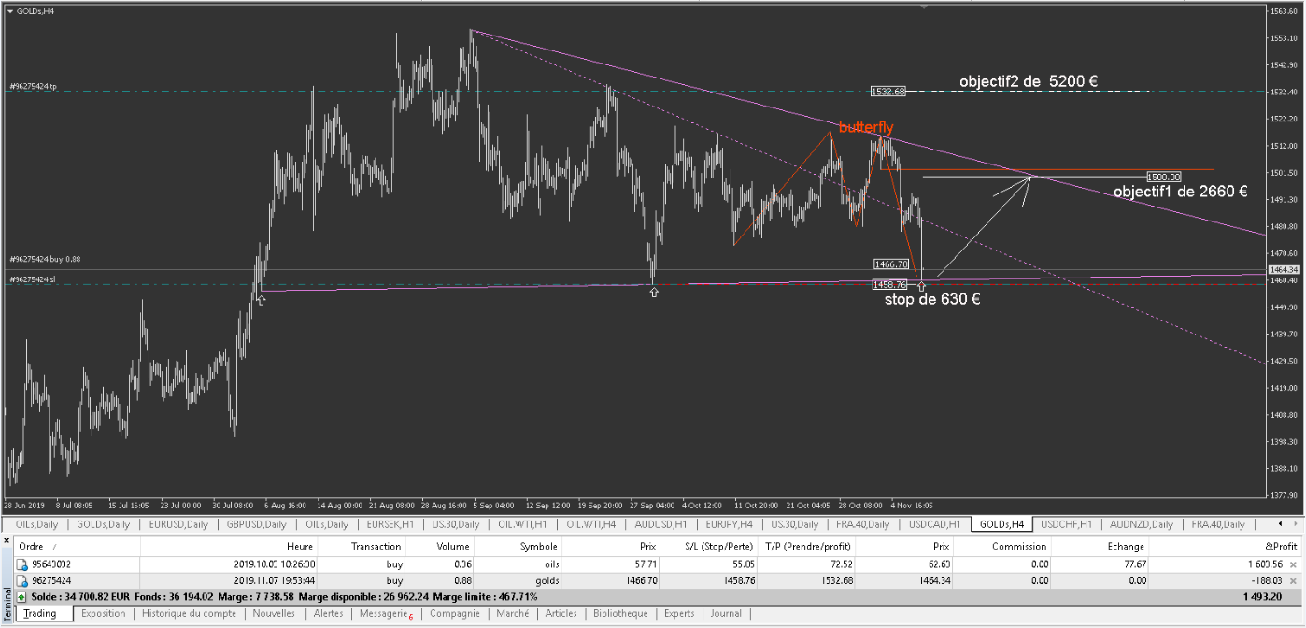This screenshot has width=1306, height=628.
Task: Select the white up-arrow near the stop label
Action: pyautogui.click(x=922, y=286)
